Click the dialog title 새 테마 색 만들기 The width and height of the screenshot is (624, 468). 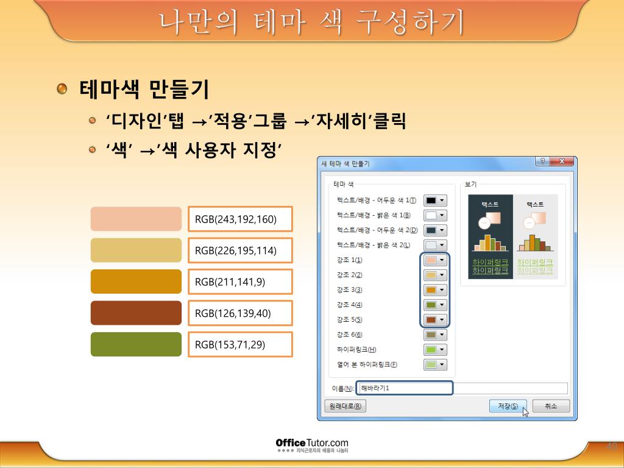[x=346, y=163]
